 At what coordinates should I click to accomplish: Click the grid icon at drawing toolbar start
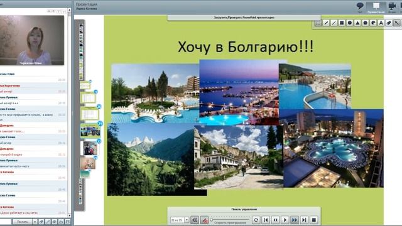[318, 23]
